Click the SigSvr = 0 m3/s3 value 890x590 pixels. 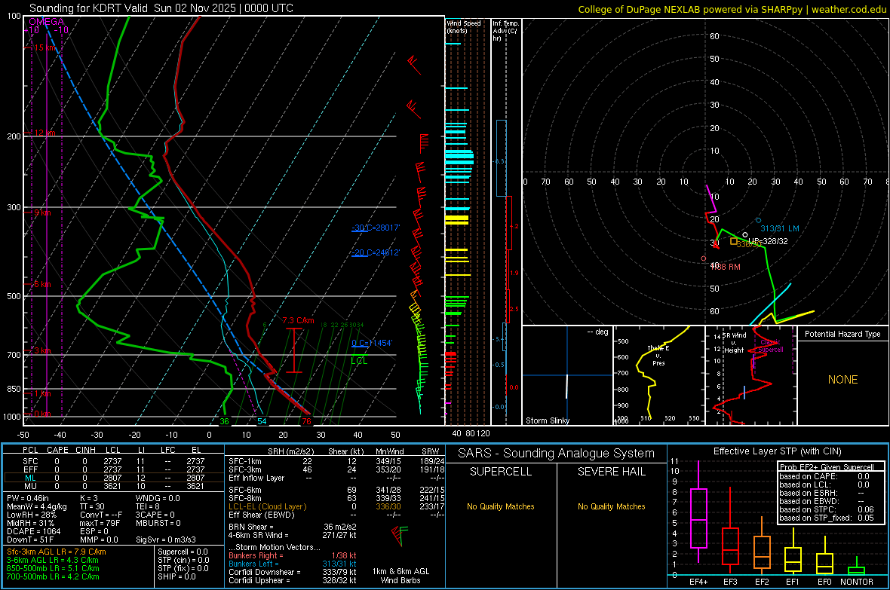coord(166,540)
